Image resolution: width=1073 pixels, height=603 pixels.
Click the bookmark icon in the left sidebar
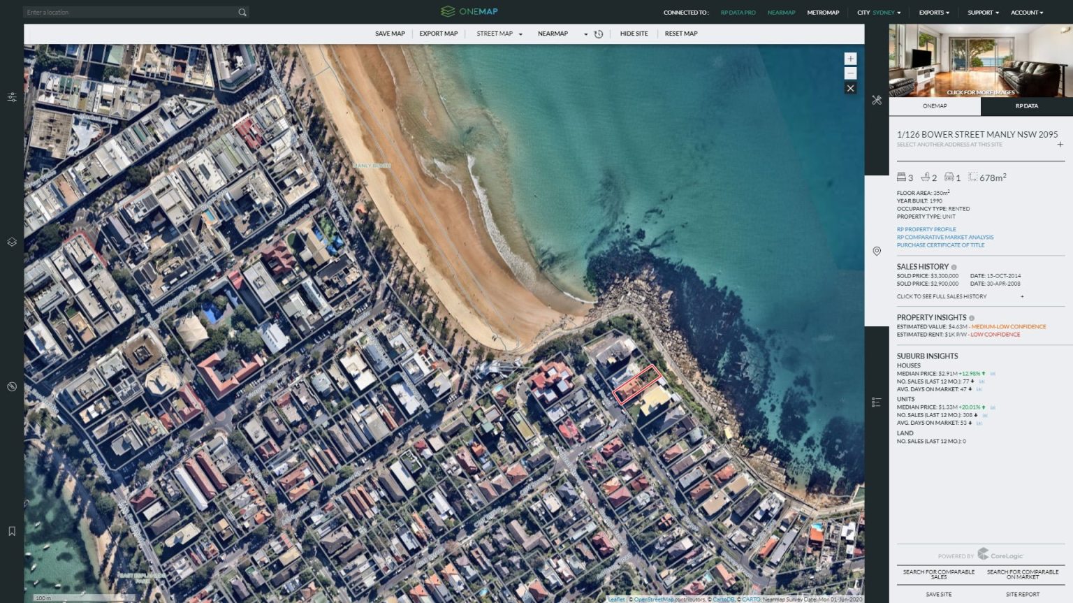click(11, 530)
